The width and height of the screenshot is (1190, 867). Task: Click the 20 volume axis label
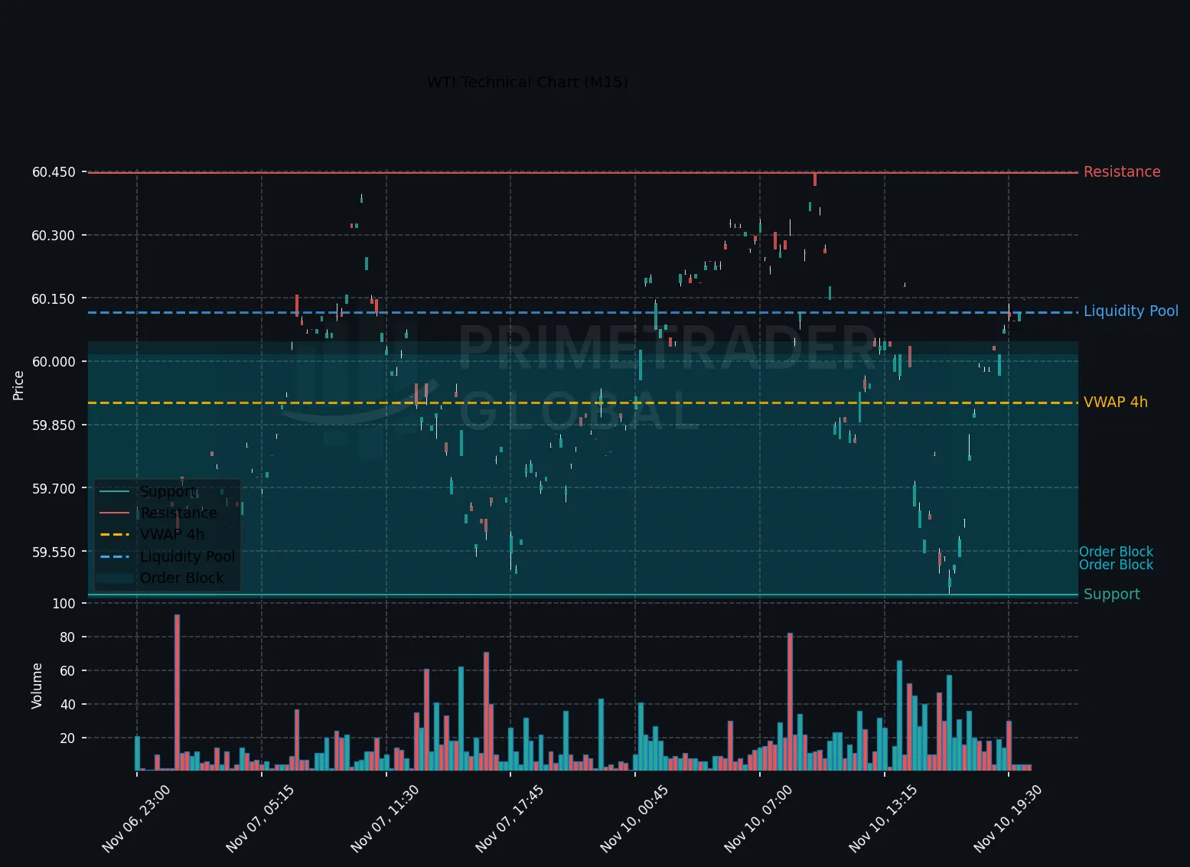click(67, 738)
